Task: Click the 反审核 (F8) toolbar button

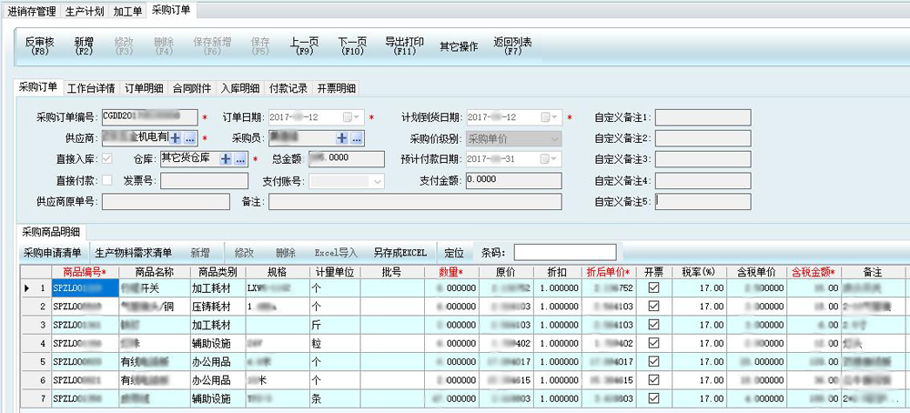Action: pos(39,45)
